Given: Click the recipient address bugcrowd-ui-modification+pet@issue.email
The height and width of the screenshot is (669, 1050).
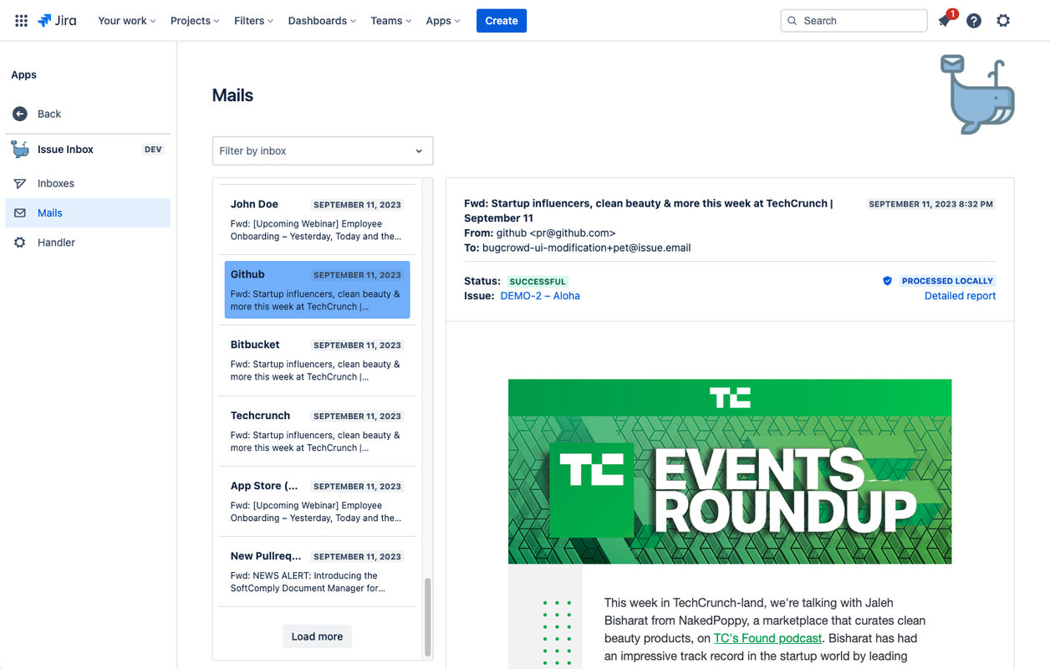Looking at the screenshot, I should coord(587,248).
